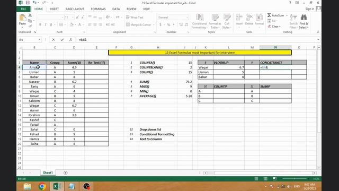Image resolution: width=339 pixels, height=191 pixels.
Task: Click the font color button
Action: (79, 25)
